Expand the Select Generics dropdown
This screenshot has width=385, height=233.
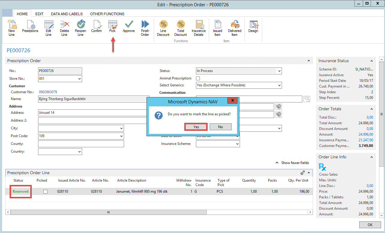click(279, 85)
